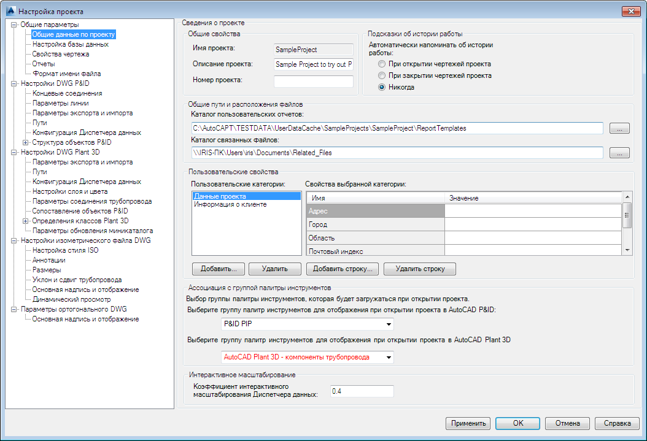647x441 pixels.
Task: Select the 'При открытии чертежей проекта' radio button
Action: [x=382, y=64]
